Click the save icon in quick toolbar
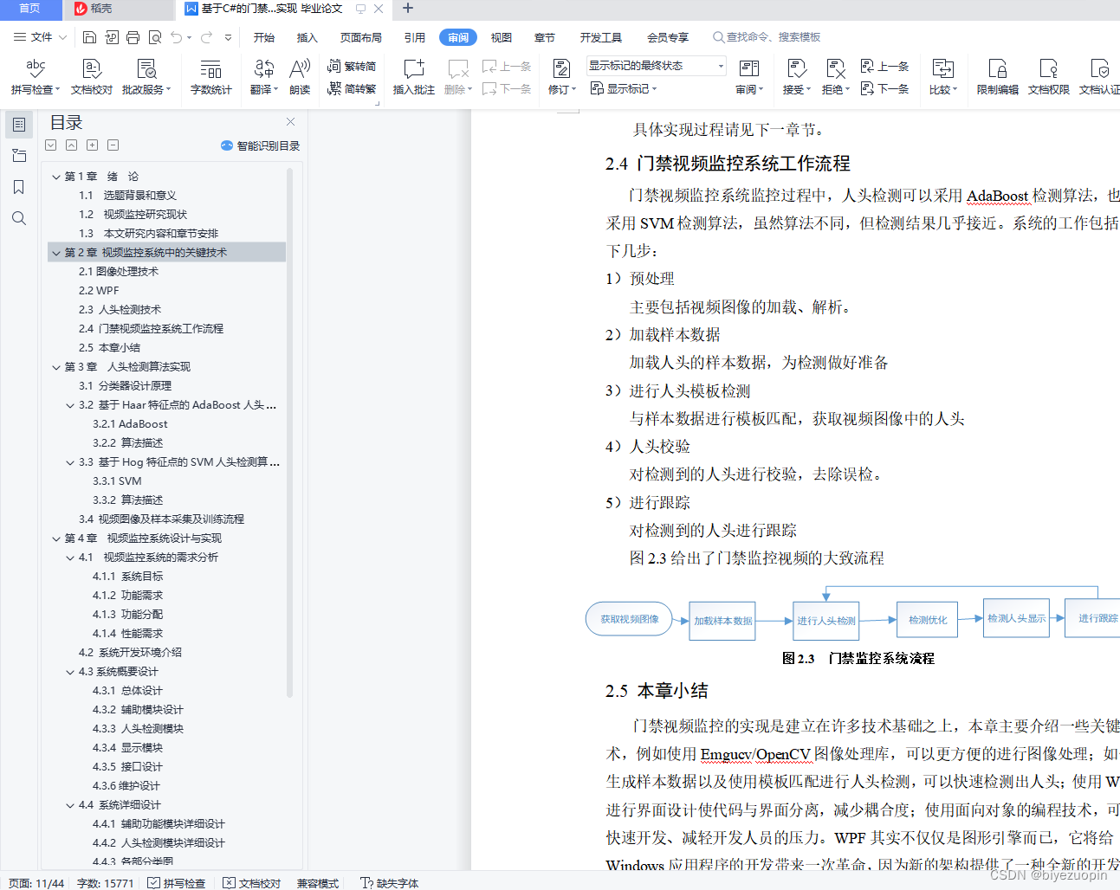The height and width of the screenshot is (890, 1120). [x=89, y=37]
